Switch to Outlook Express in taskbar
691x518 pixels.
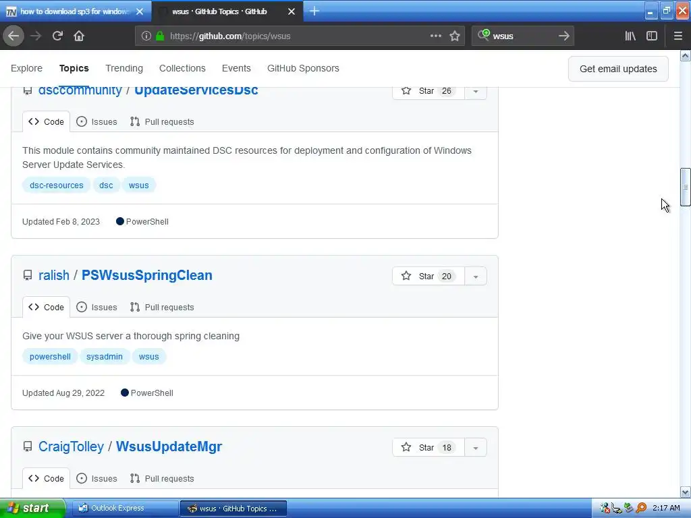coord(125,509)
